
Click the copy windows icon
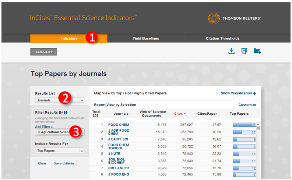[244, 52]
